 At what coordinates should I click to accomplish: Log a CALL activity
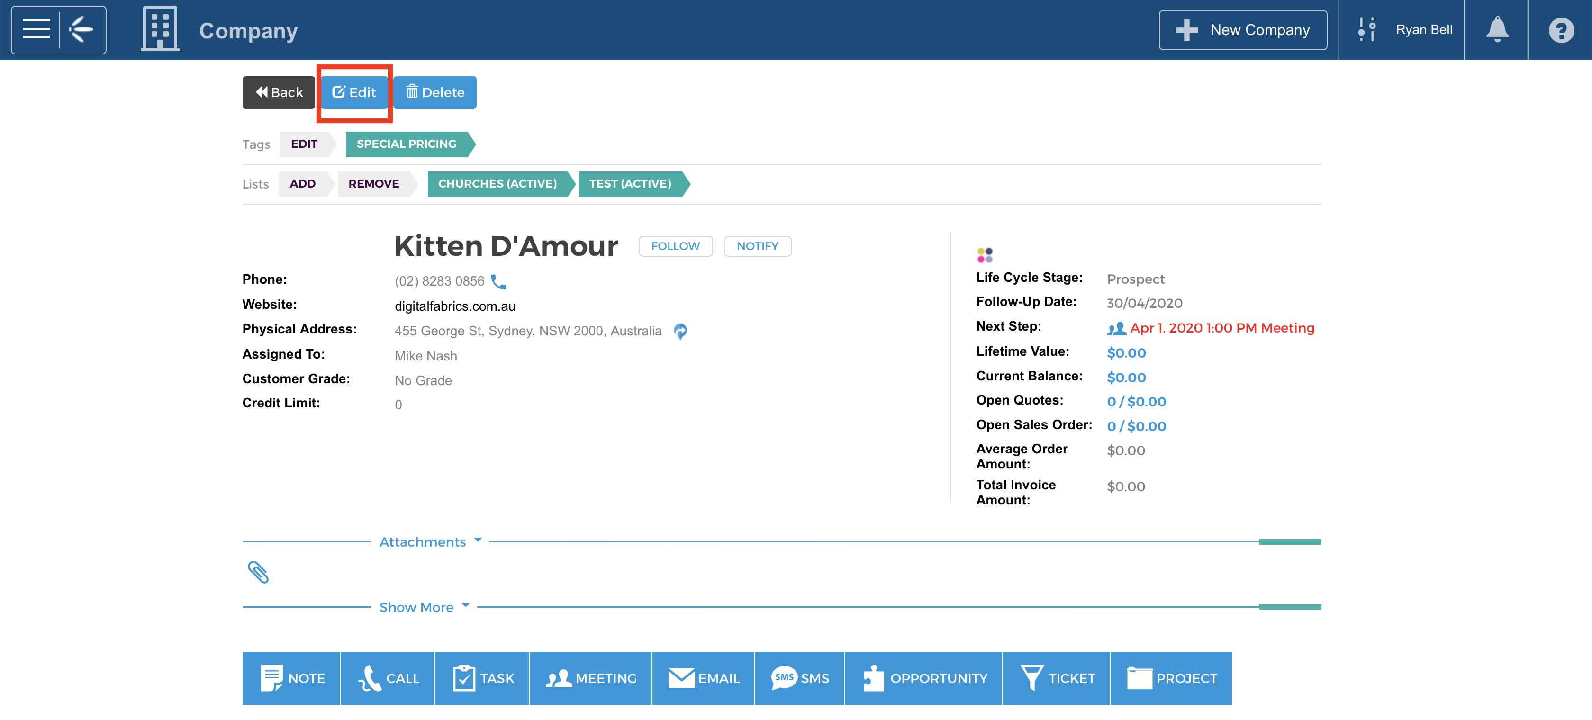(x=388, y=678)
